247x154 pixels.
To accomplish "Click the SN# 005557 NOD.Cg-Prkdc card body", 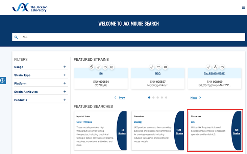I will tap(158, 84).
